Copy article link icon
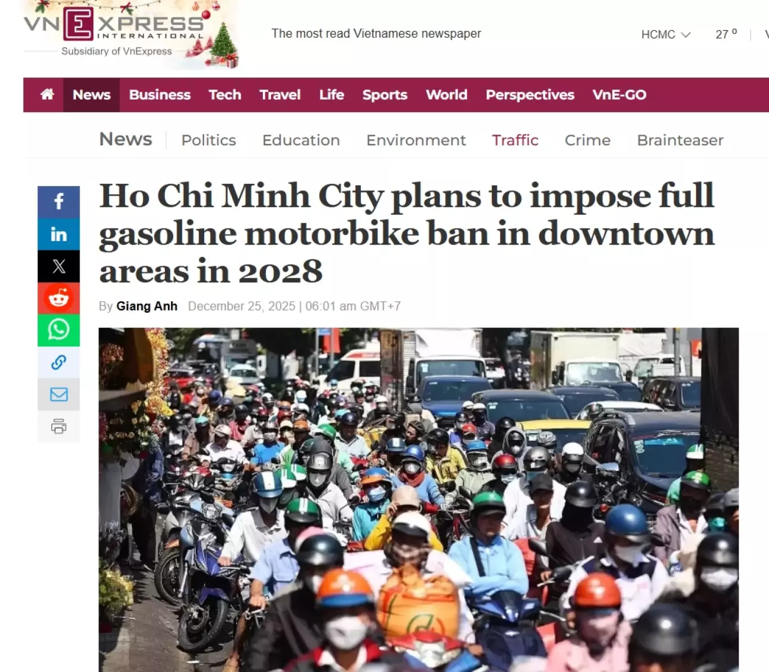Screen dimensions: 769x672 pyautogui.click(x=58, y=362)
